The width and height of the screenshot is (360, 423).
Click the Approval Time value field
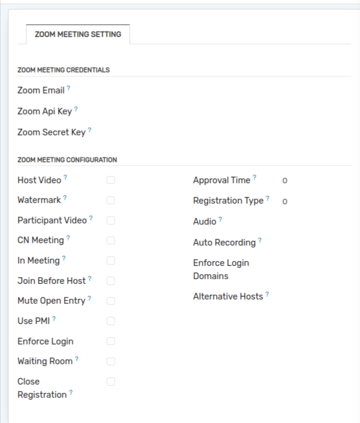point(285,180)
